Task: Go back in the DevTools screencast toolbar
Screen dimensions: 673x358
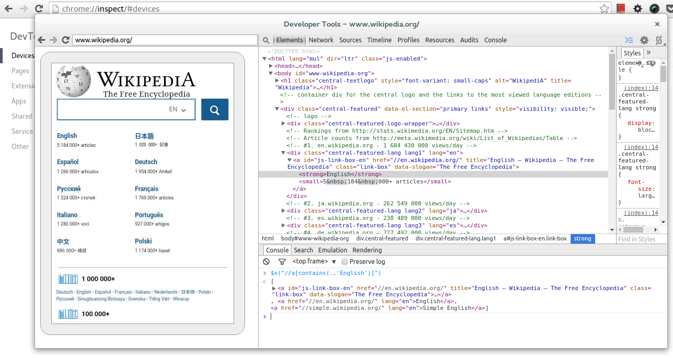Action: [41, 40]
